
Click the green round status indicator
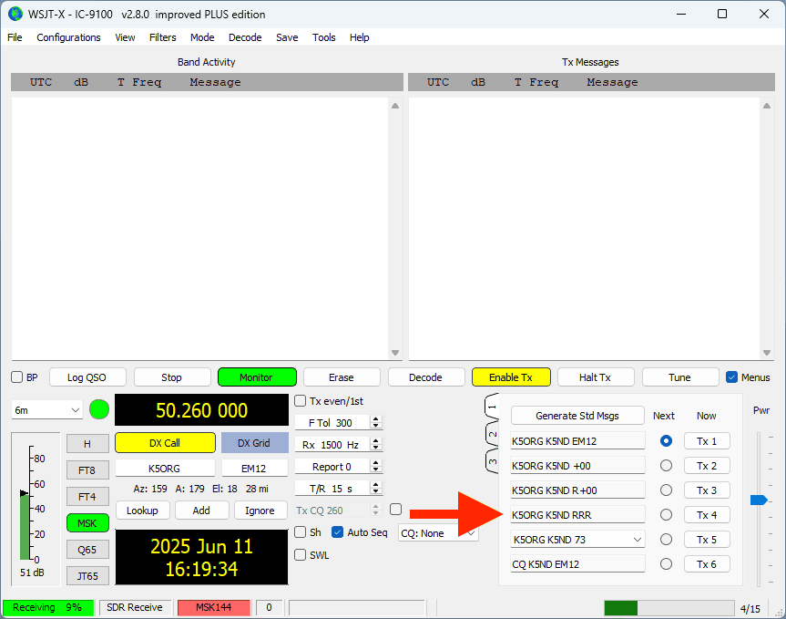pos(99,410)
